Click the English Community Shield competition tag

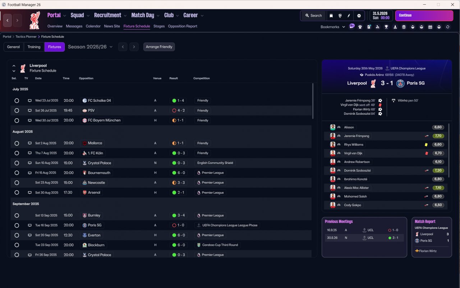(x=215, y=163)
